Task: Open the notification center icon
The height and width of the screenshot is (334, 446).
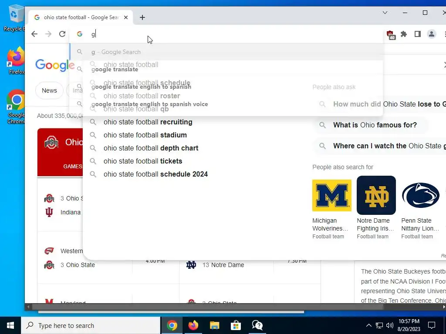Action: (432, 325)
